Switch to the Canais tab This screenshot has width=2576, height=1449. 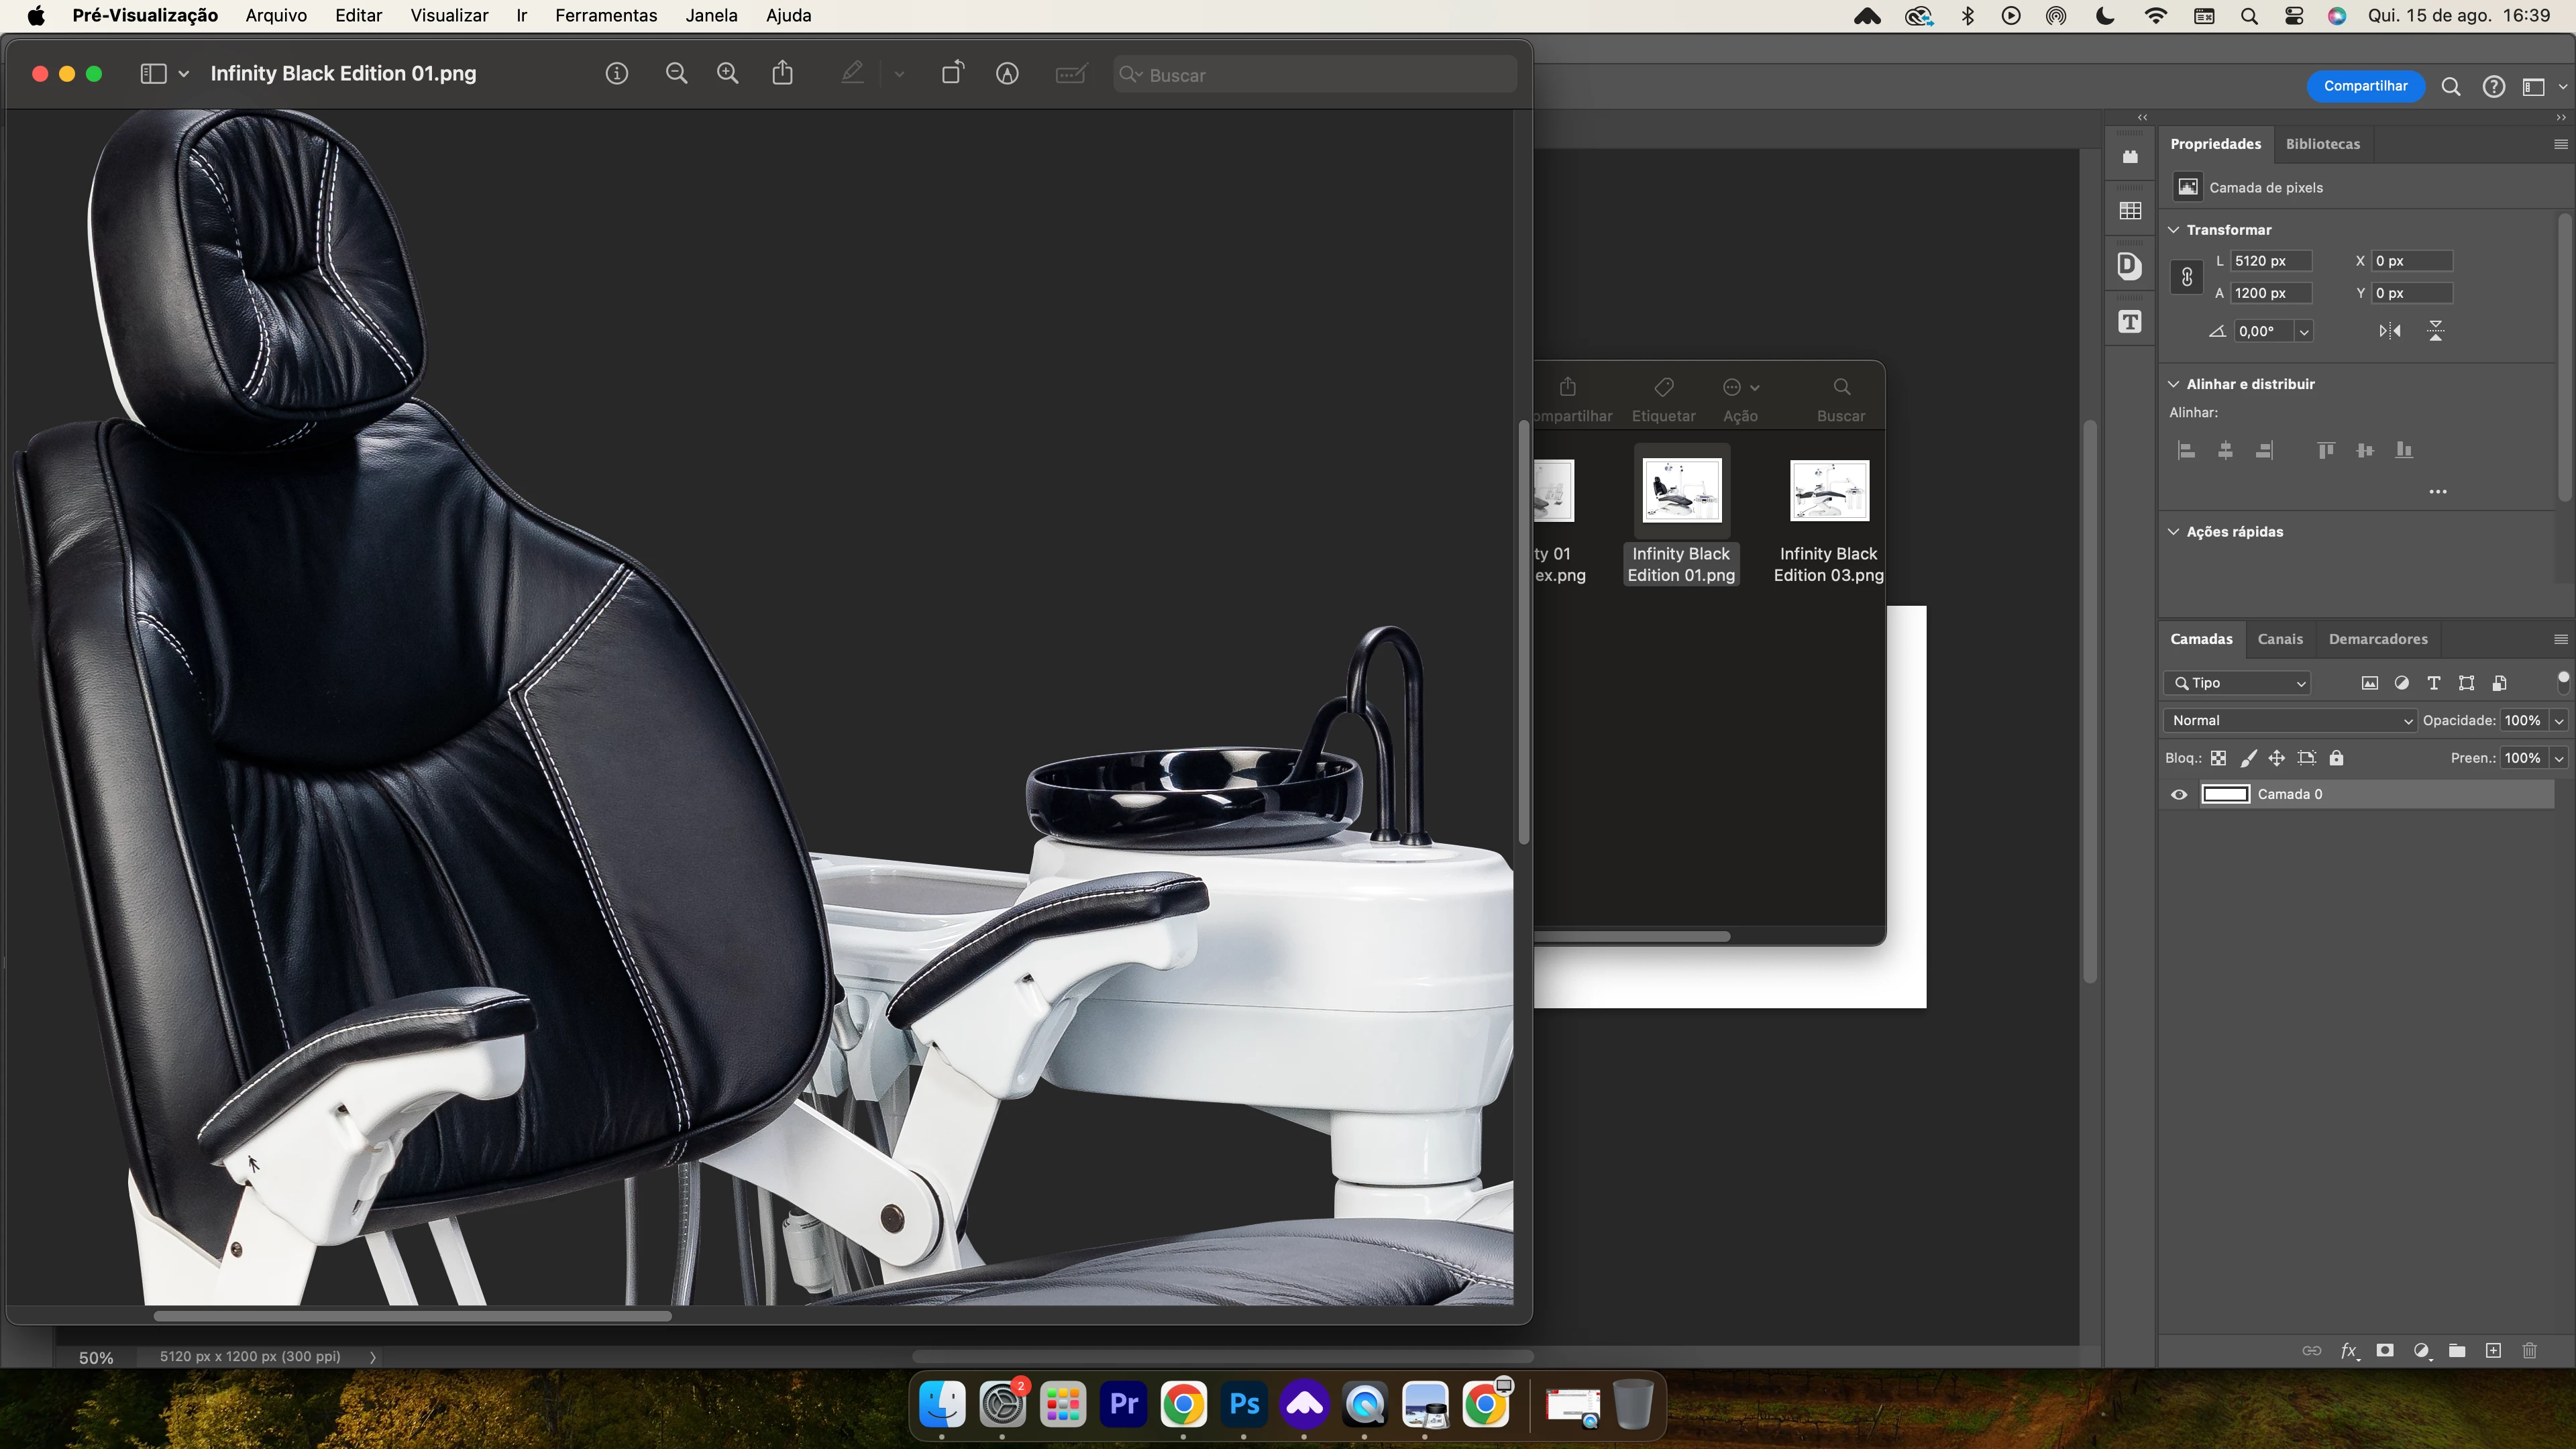2280,639
